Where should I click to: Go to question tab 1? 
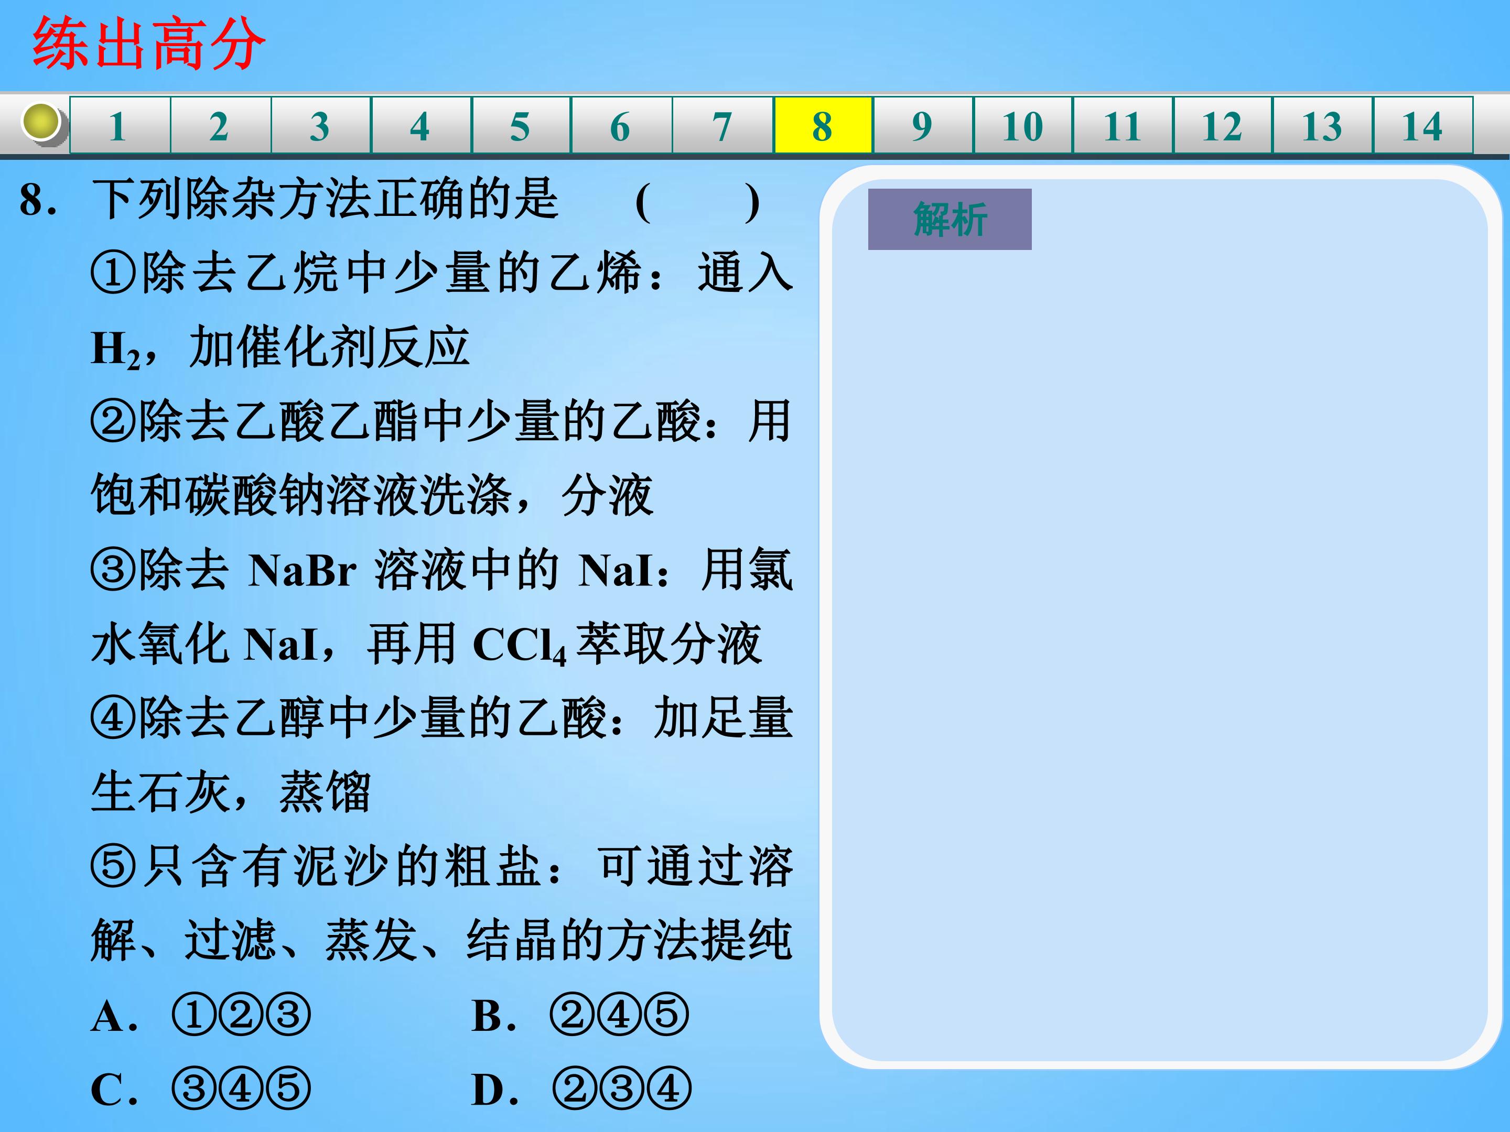point(120,126)
